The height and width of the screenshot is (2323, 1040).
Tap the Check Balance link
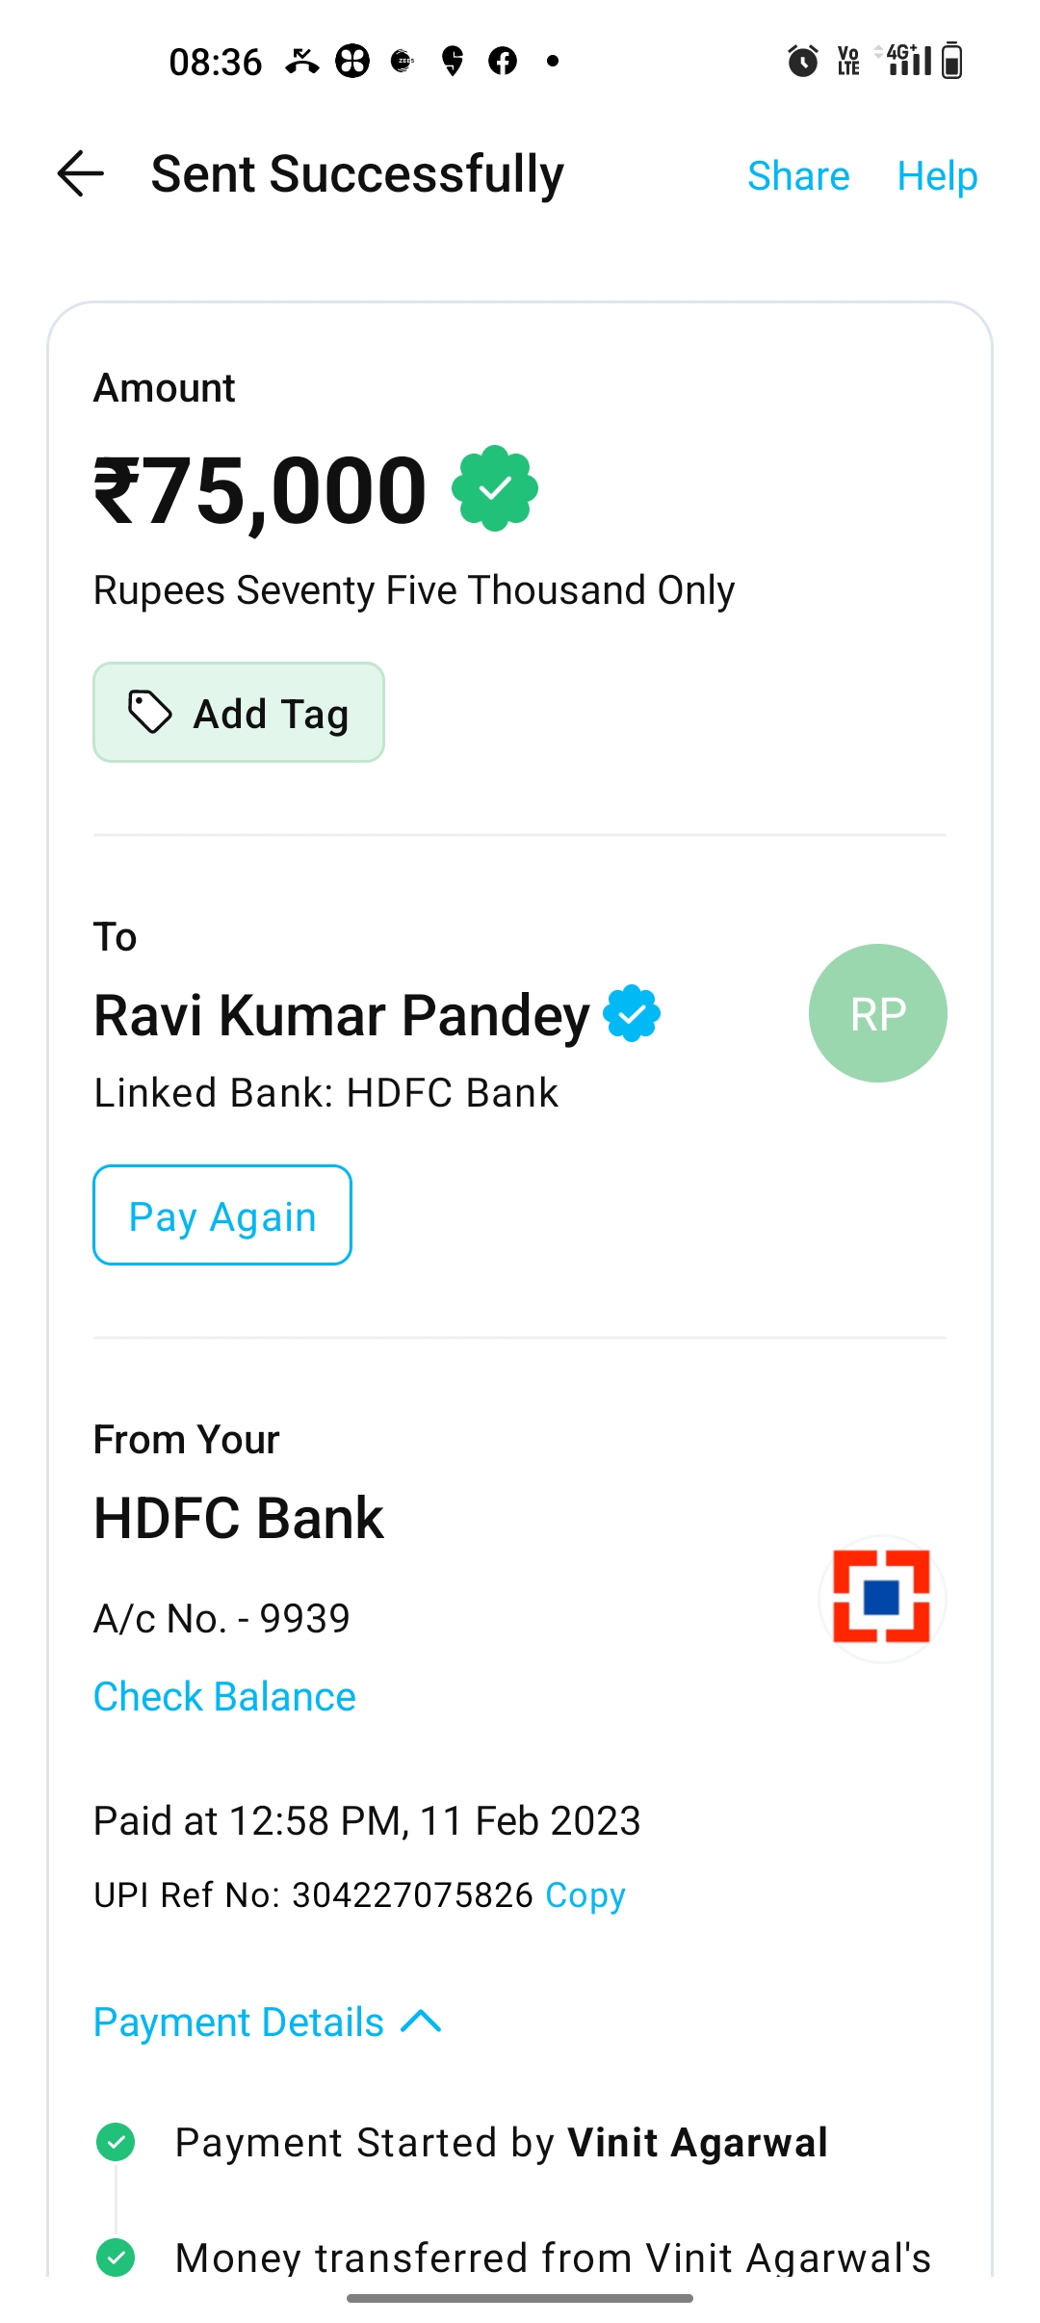[x=224, y=1697]
